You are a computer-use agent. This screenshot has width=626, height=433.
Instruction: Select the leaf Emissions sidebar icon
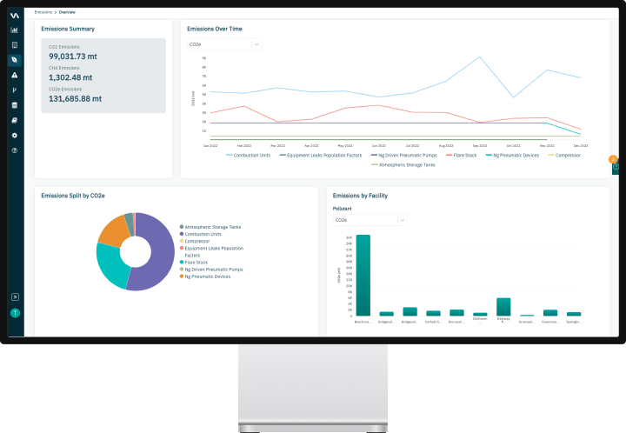pos(15,60)
